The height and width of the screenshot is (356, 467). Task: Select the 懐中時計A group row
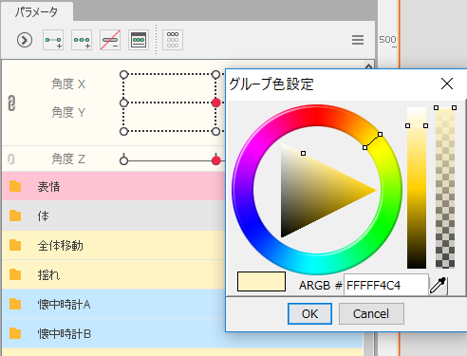114,304
